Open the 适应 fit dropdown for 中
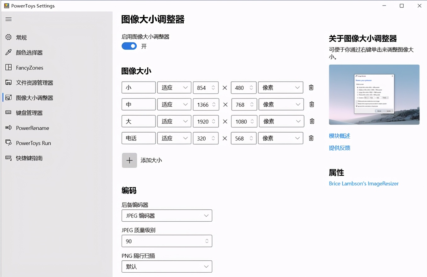 coord(174,104)
